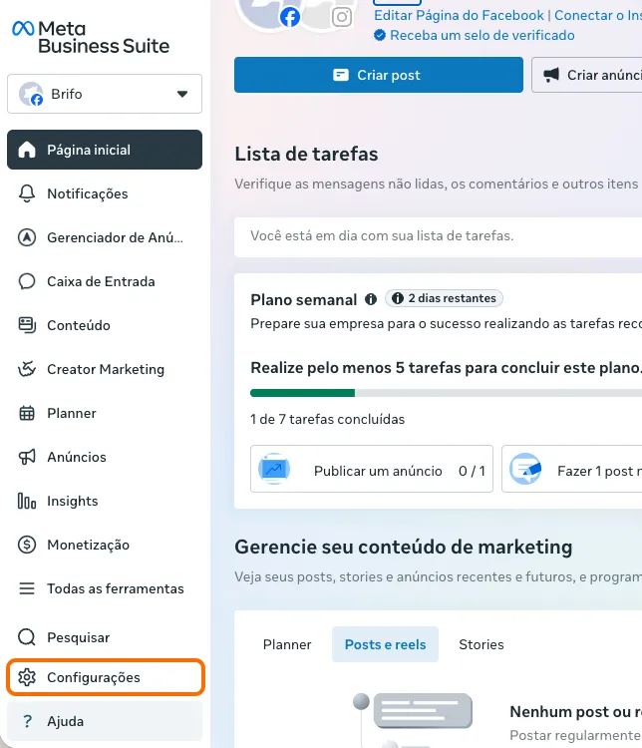The image size is (642, 748).
Task: Open the Publicar um anúncio task card
Action: (x=372, y=469)
